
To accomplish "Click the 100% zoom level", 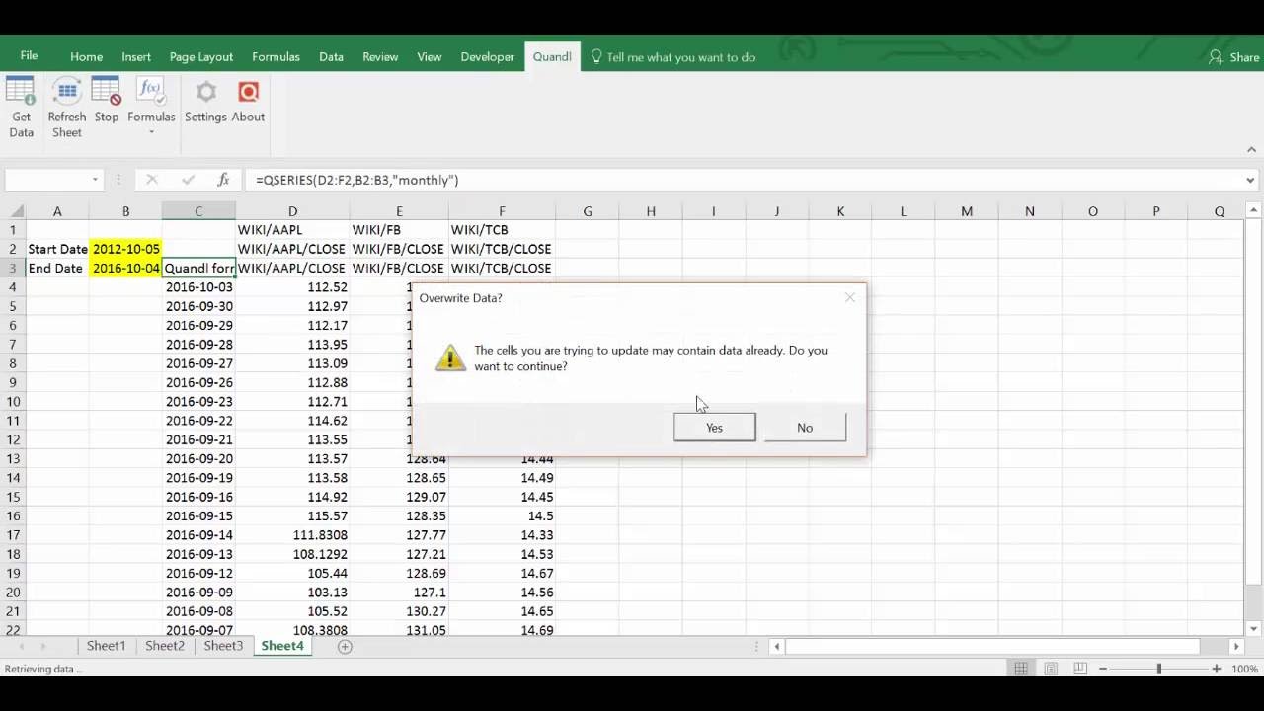I will click(x=1243, y=669).
